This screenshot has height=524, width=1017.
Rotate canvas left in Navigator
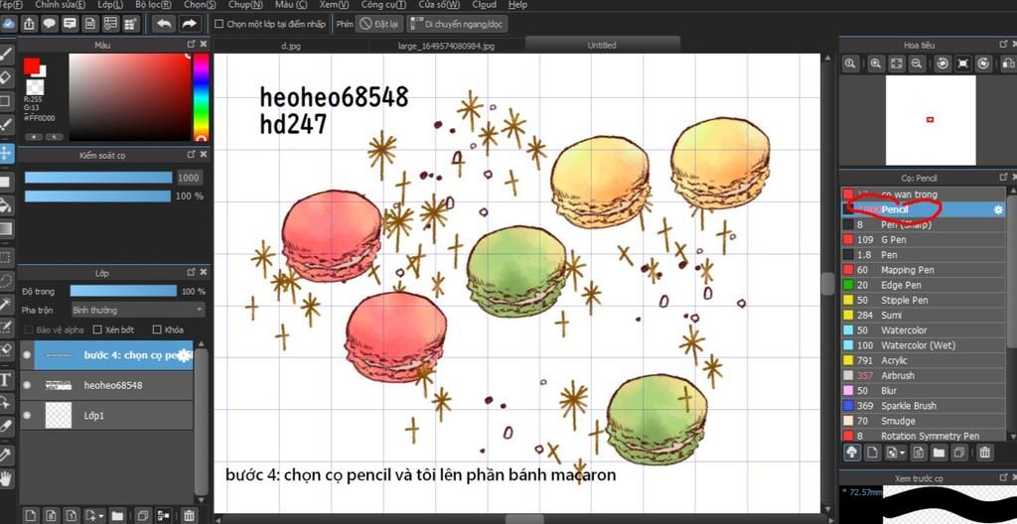click(943, 63)
